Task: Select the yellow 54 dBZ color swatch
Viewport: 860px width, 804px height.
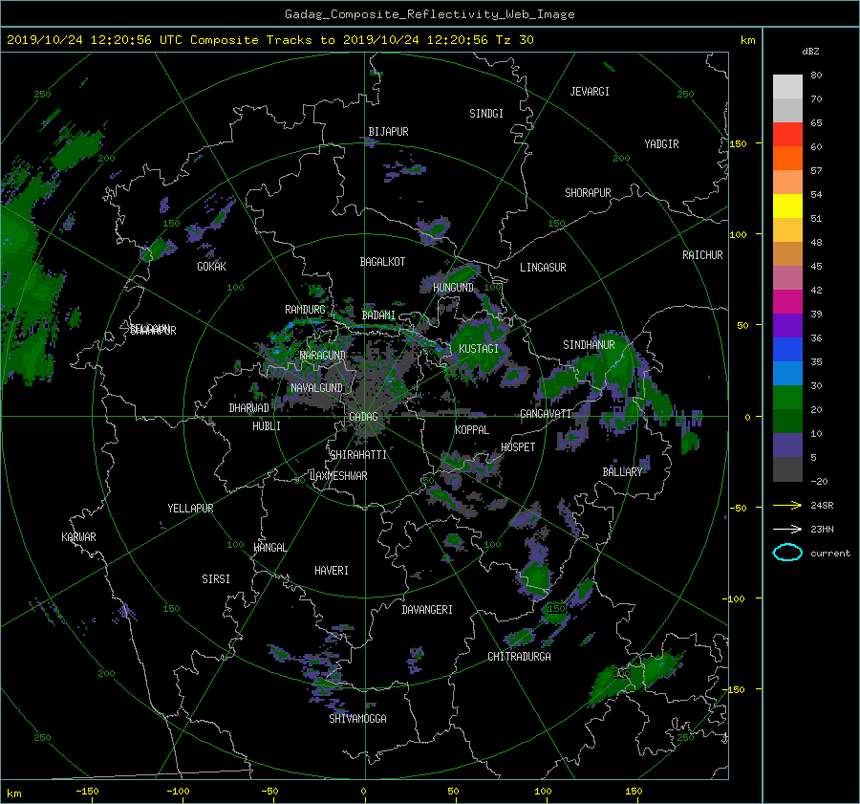Action: (x=787, y=206)
